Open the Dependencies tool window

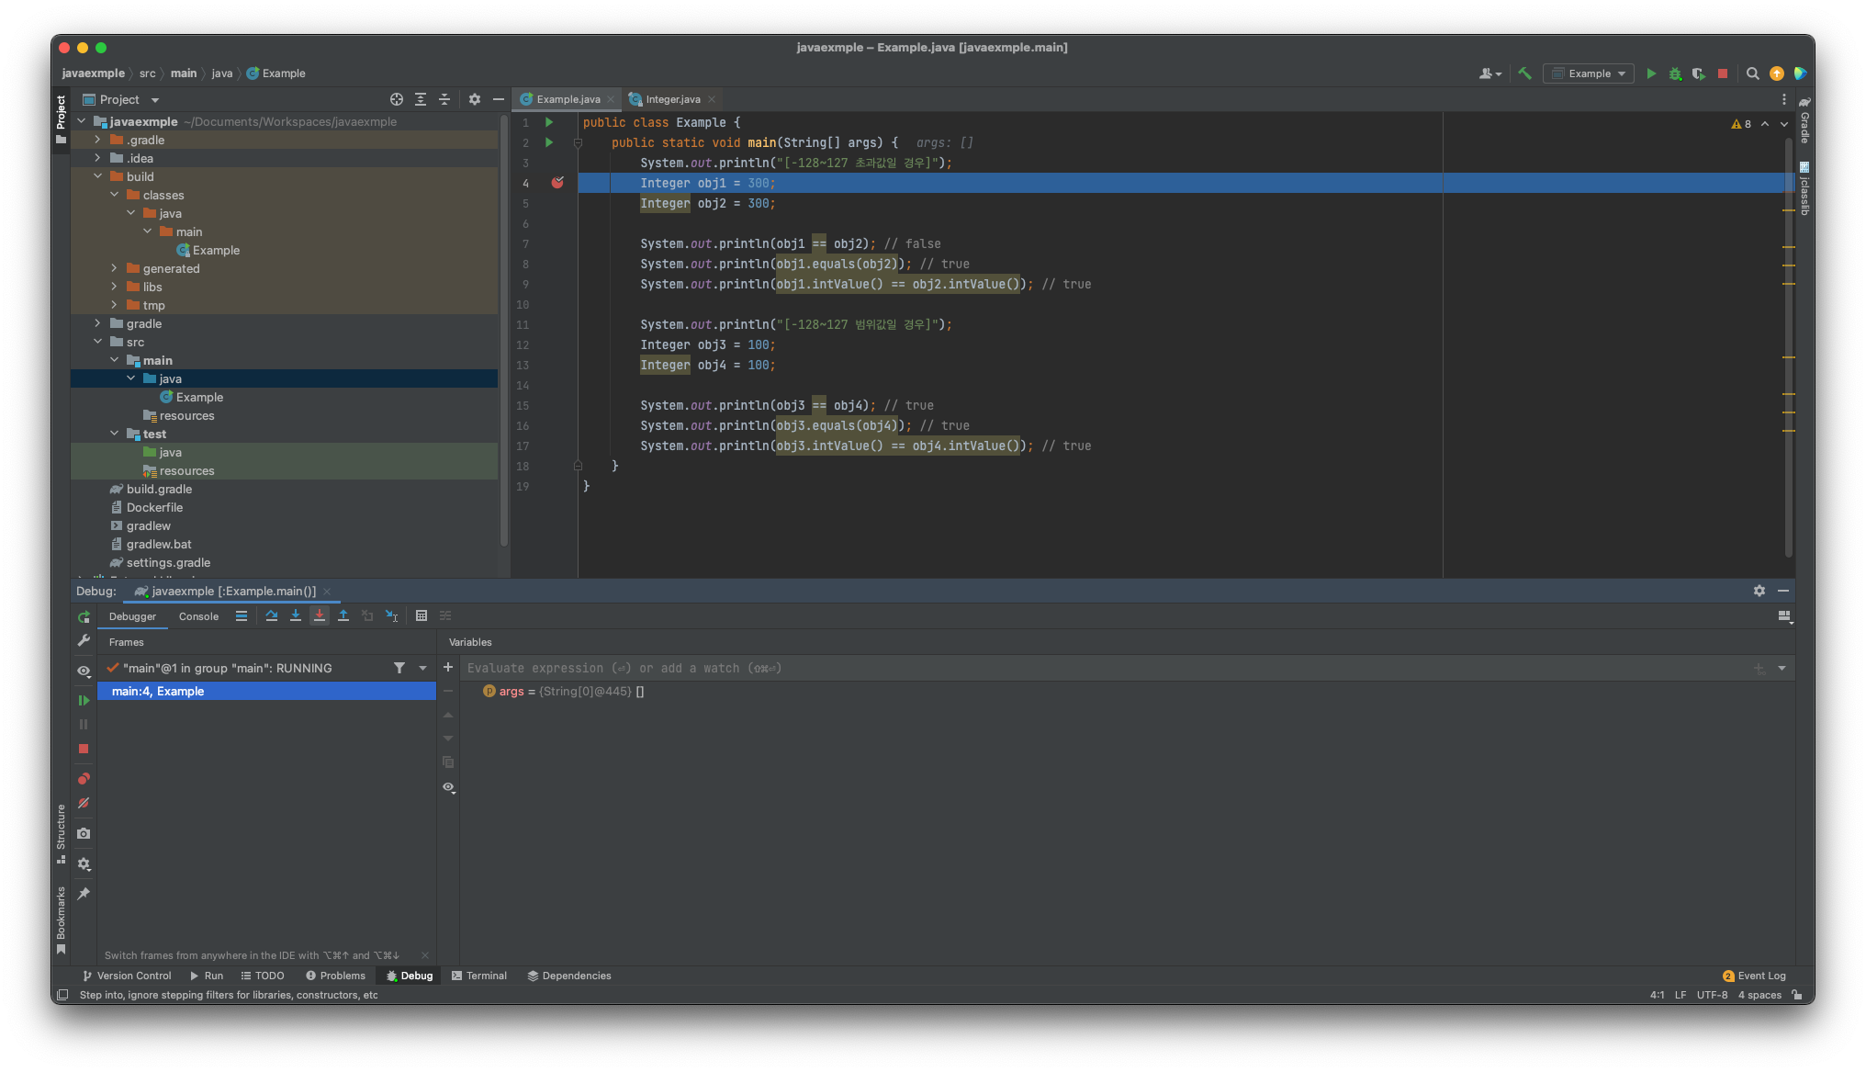(568, 976)
